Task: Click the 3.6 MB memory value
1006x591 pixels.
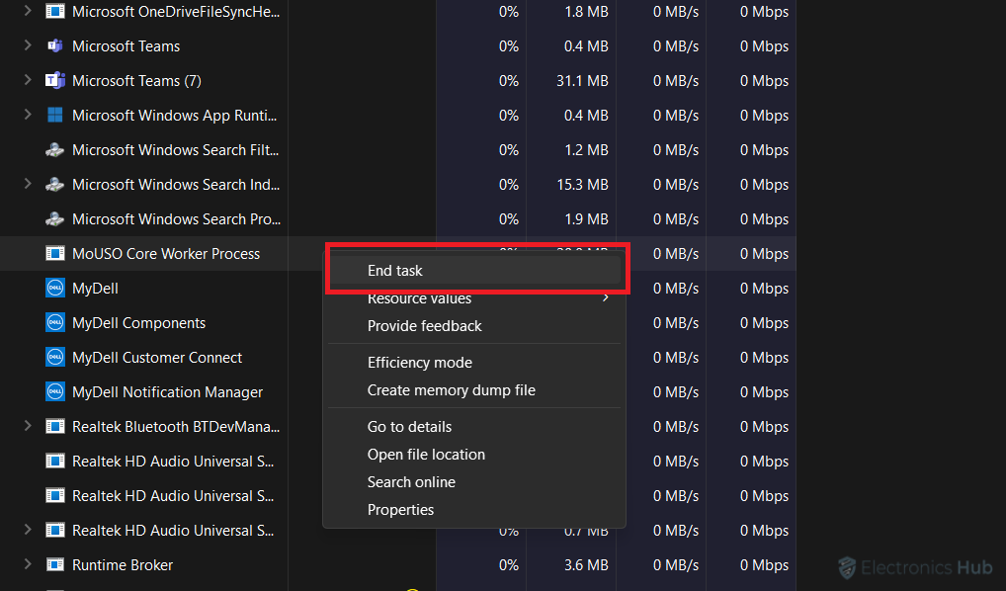Action: [586, 565]
